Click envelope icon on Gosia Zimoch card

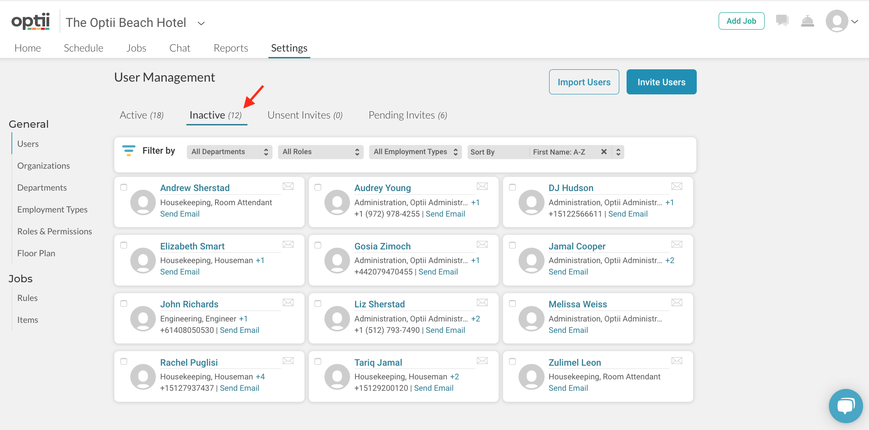482,244
